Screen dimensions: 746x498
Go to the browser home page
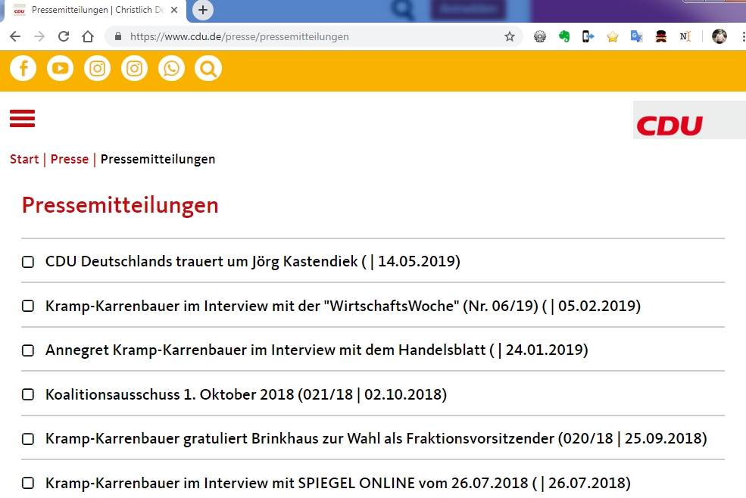(x=88, y=36)
